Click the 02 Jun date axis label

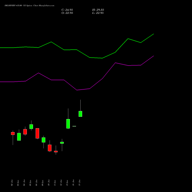(12, 183)
